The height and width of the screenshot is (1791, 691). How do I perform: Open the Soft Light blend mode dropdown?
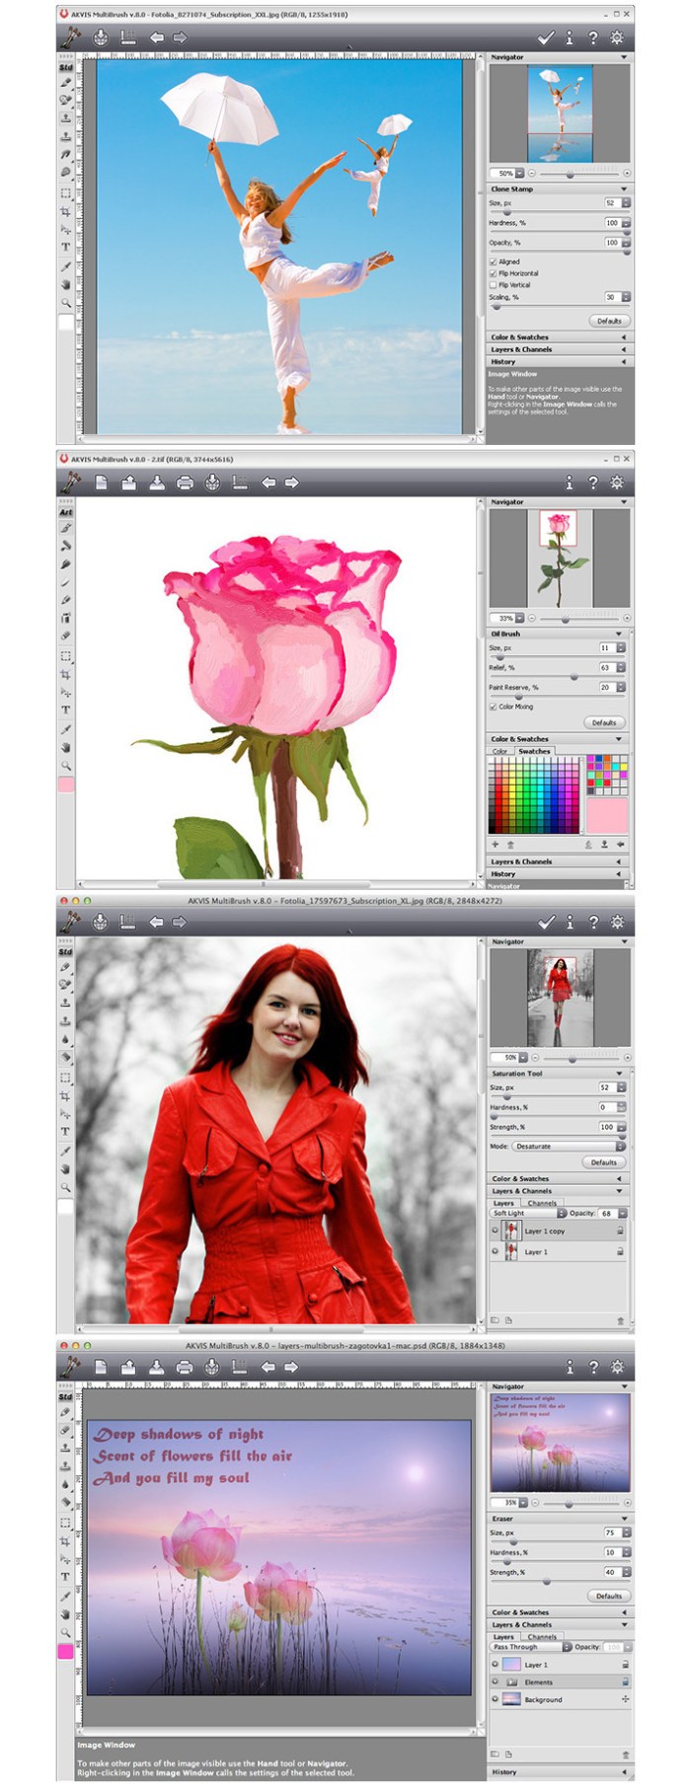tap(530, 1213)
